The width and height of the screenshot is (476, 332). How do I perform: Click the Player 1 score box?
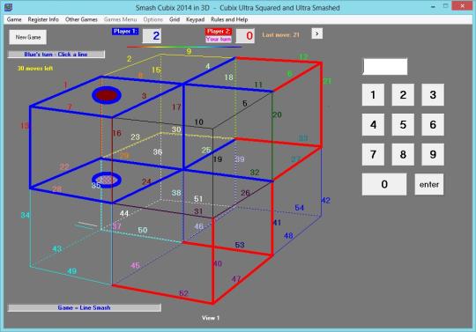tap(152, 36)
